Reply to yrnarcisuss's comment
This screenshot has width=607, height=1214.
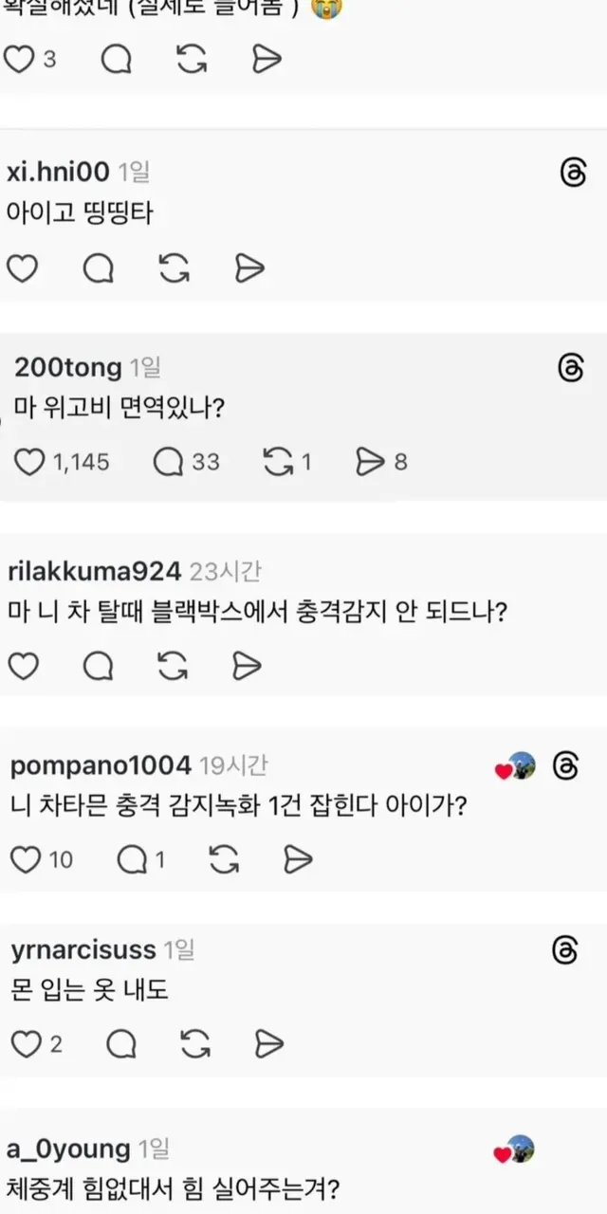click(120, 1045)
